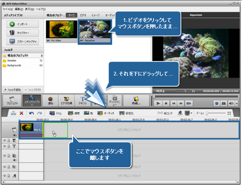Screen dimensions: 242x185
Task: Open the ビデオ効果 (Video Effects) panel
Action: pyautogui.click(x=66, y=100)
